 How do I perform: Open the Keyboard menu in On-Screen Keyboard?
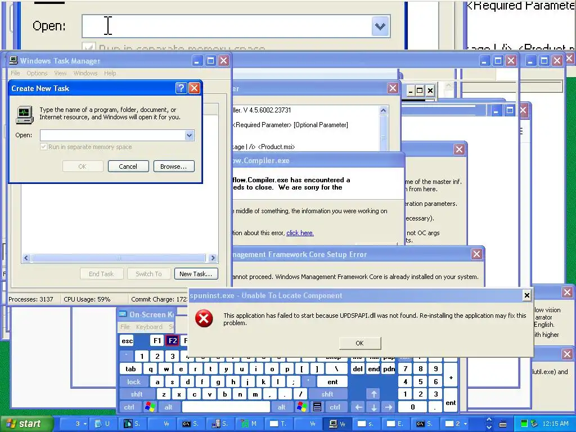149,327
